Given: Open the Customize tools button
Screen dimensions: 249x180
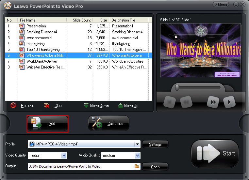Looking at the screenshot, I should [108, 124].
